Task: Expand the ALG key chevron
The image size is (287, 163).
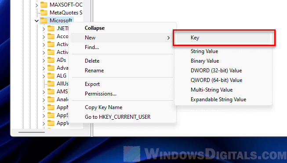Action: pyautogui.click(x=44, y=76)
